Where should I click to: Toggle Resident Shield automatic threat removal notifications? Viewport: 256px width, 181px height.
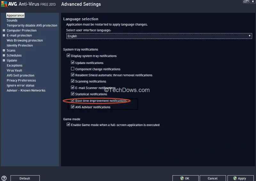click(x=73, y=75)
